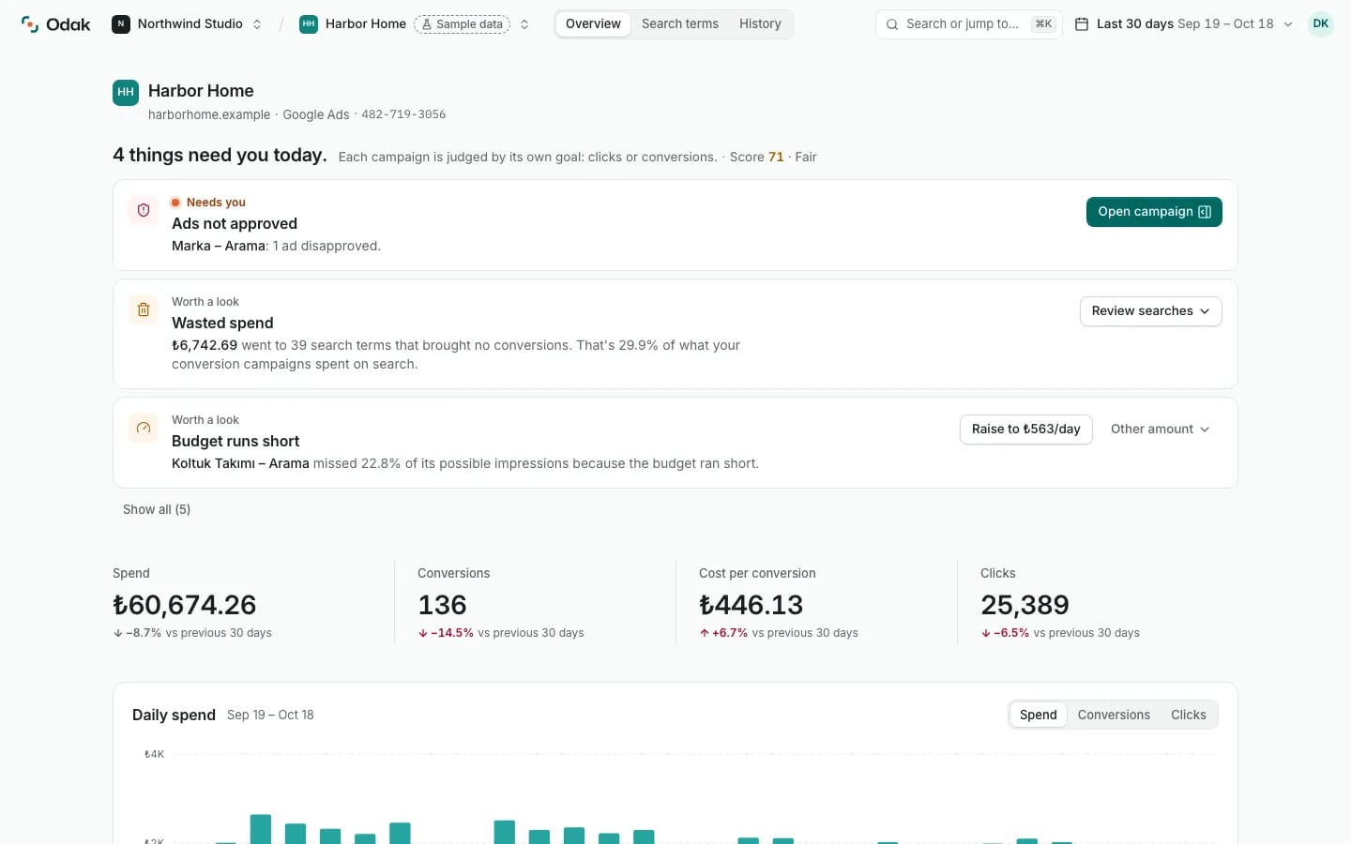Click the Northwind Studio workspace avatar
Image resolution: width=1351 pixels, height=844 pixels.
tap(121, 24)
